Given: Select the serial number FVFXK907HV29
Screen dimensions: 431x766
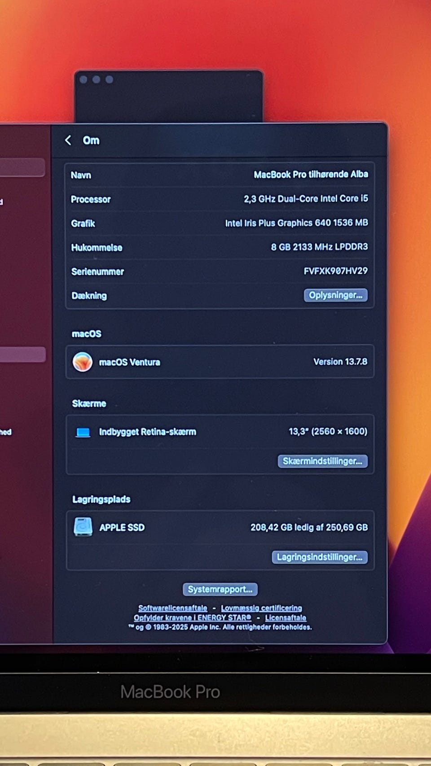Looking at the screenshot, I should pos(336,271).
